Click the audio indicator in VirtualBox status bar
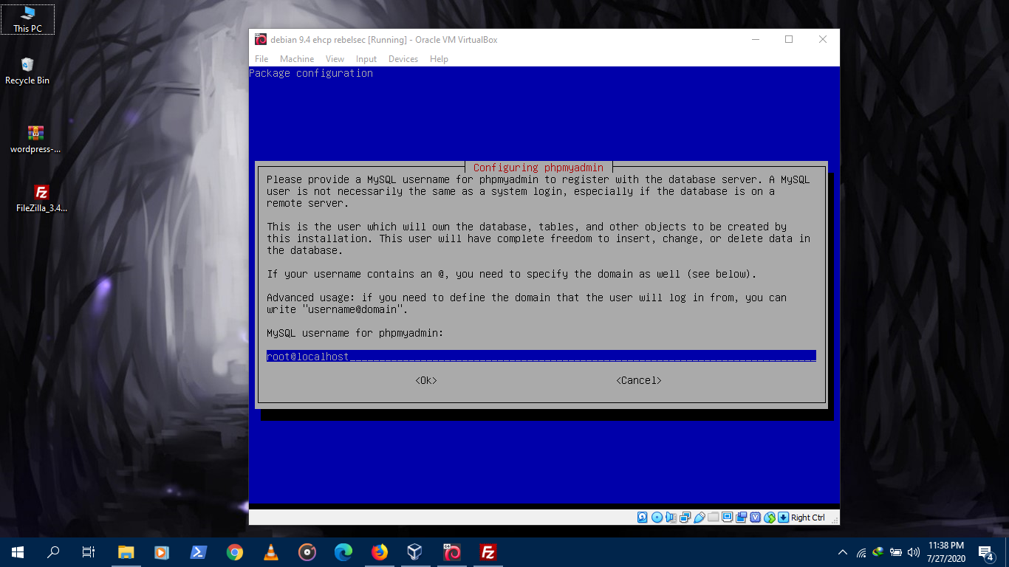This screenshot has width=1009, height=567. click(x=671, y=518)
